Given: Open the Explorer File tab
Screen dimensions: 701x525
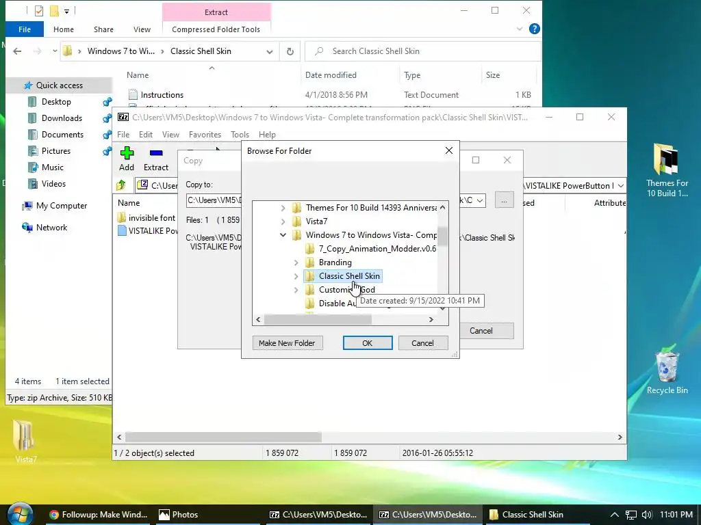Looking at the screenshot, I should point(25,29).
